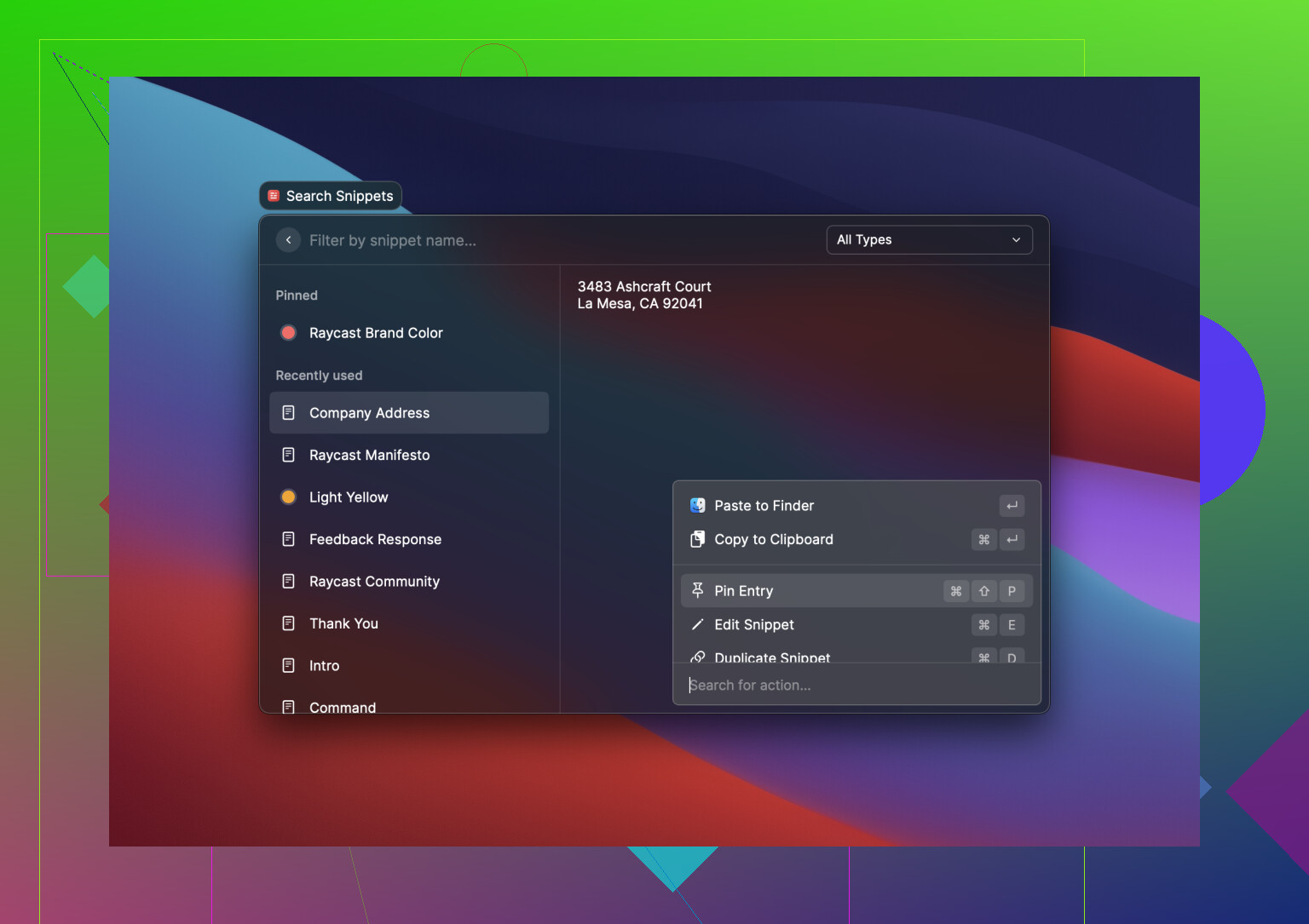Click the chevron in All Types selector

(1016, 240)
